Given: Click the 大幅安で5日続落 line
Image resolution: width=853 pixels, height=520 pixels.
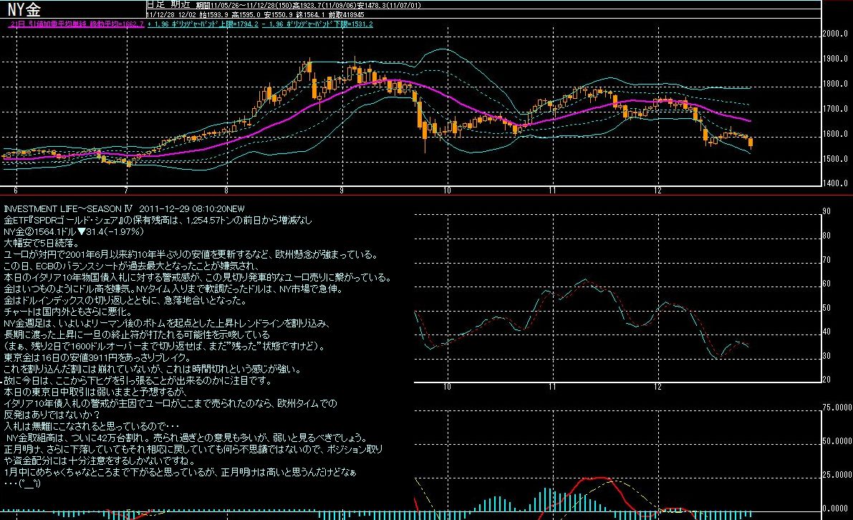Looking at the screenshot, I should (42, 243).
